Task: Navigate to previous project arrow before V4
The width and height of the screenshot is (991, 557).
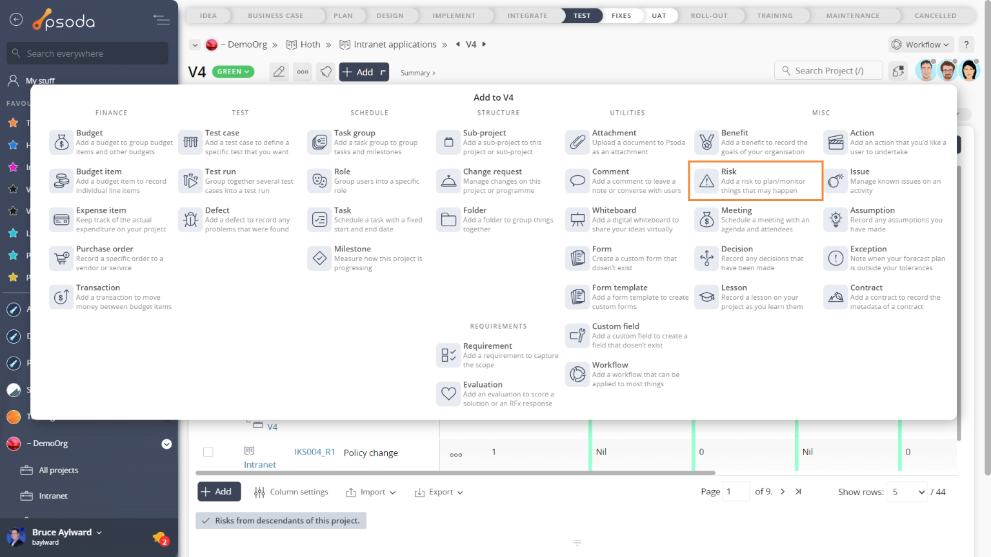Action: [x=457, y=44]
